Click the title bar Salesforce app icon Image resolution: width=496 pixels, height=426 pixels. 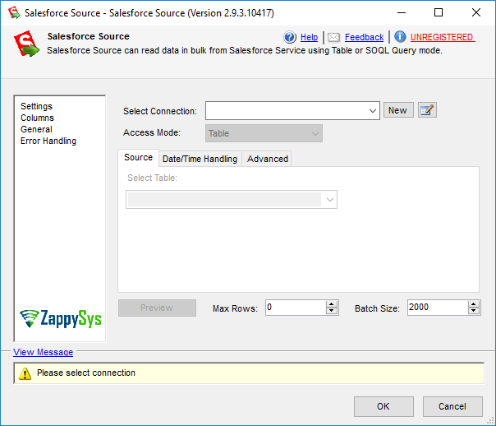click(14, 12)
